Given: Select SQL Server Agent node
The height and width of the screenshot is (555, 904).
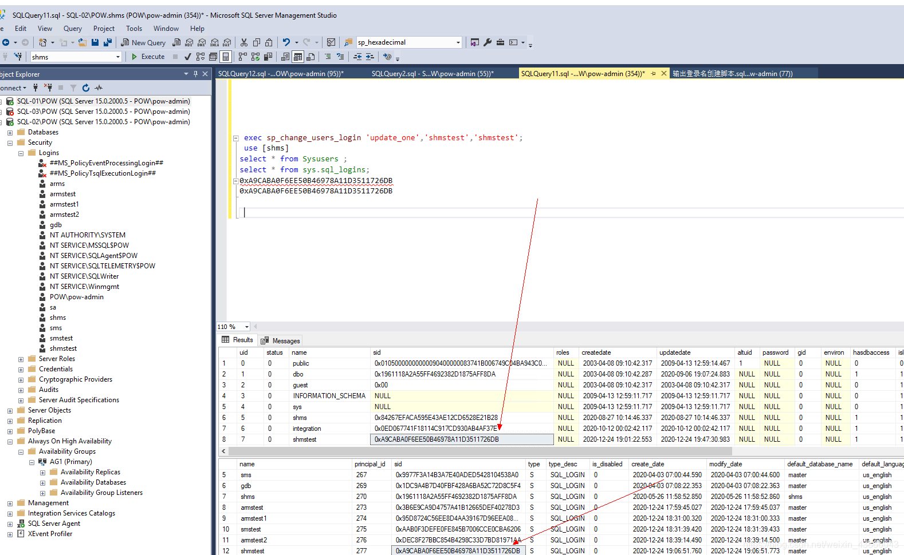Looking at the screenshot, I should 54,524.
